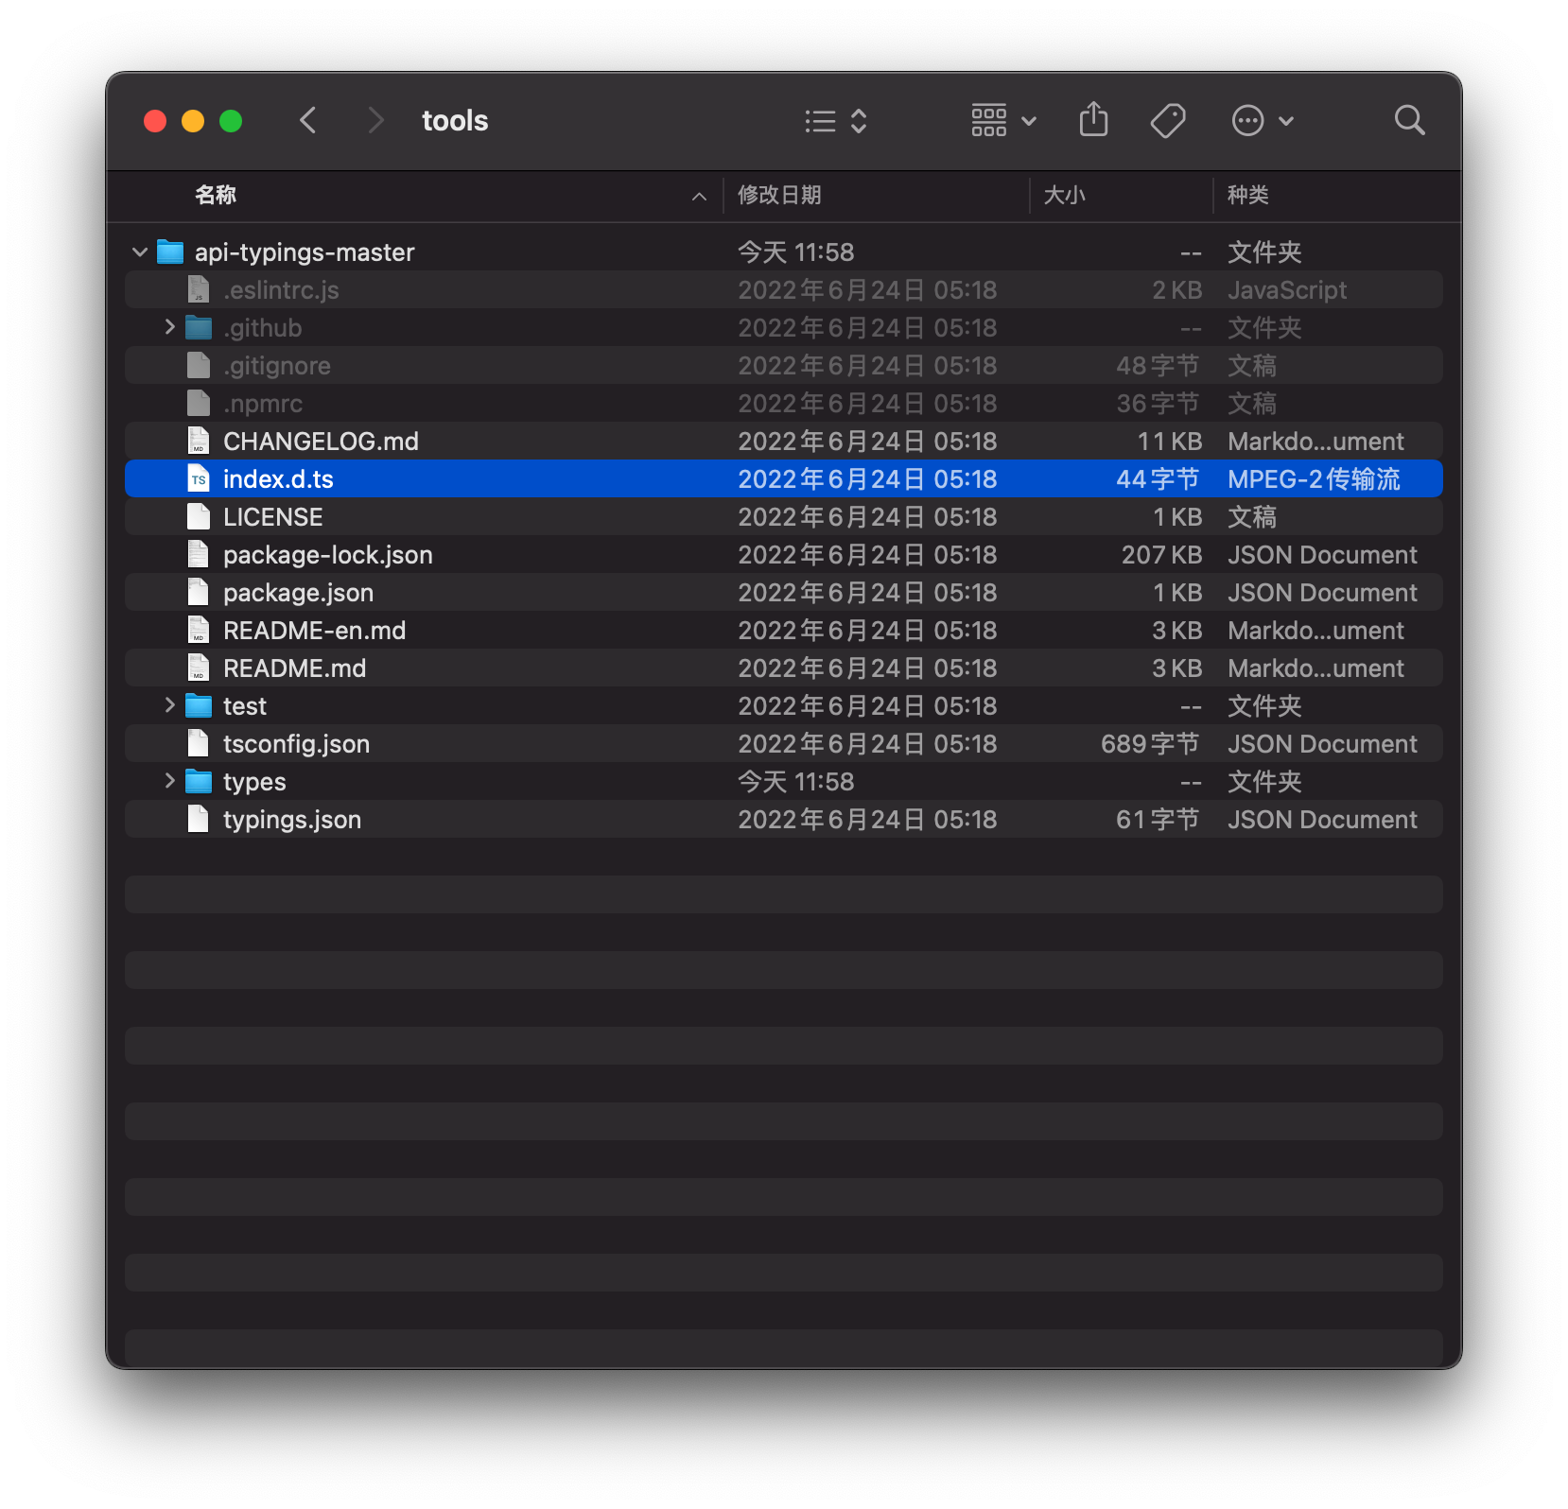
Task: Click the typings.json file icon
Action: tap(198, 819)
